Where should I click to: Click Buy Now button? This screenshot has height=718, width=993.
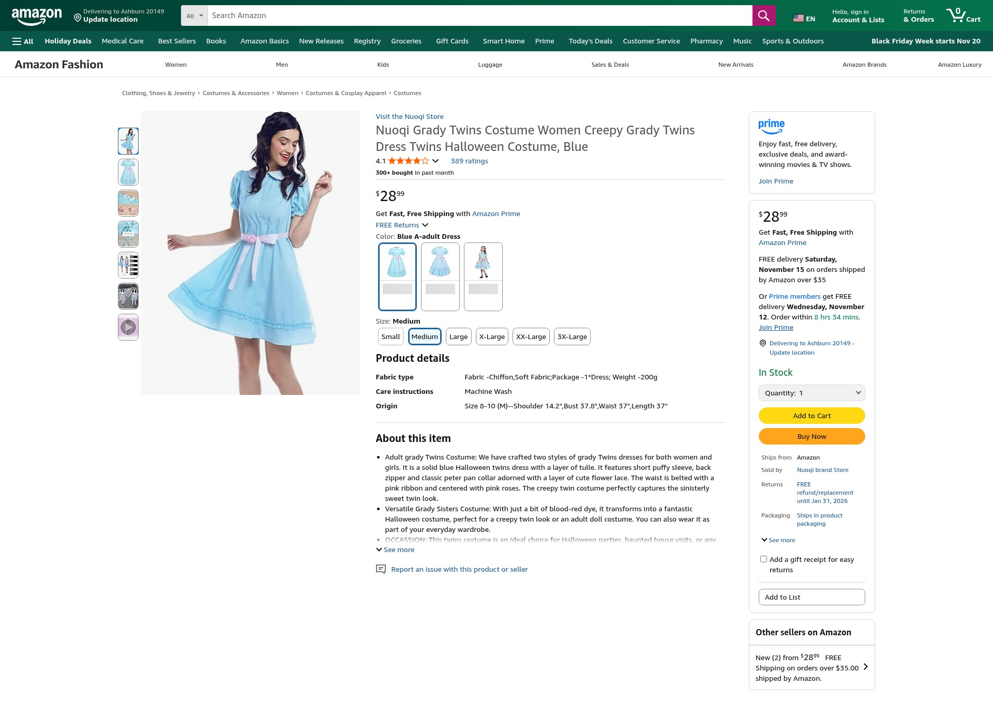click(811, 436)
